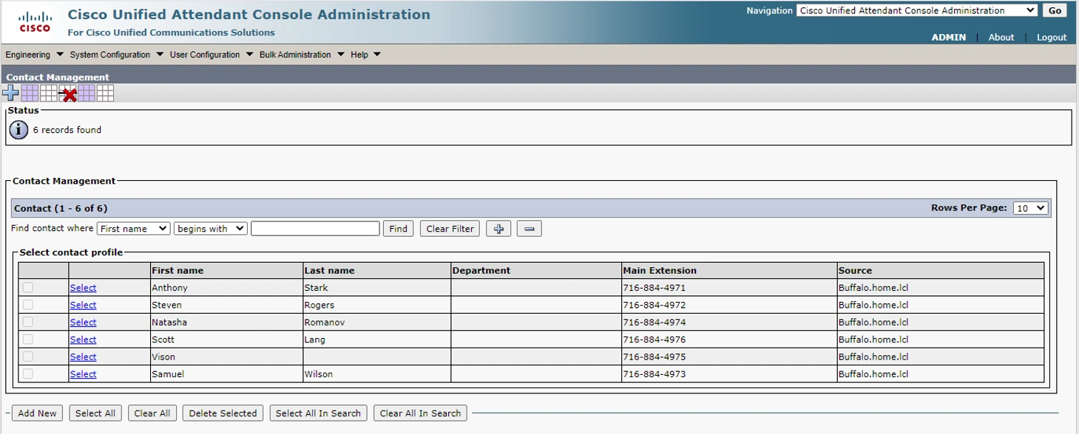
Task: Tick the checkbox for Natasha Romanov
Action: (27, 322)
